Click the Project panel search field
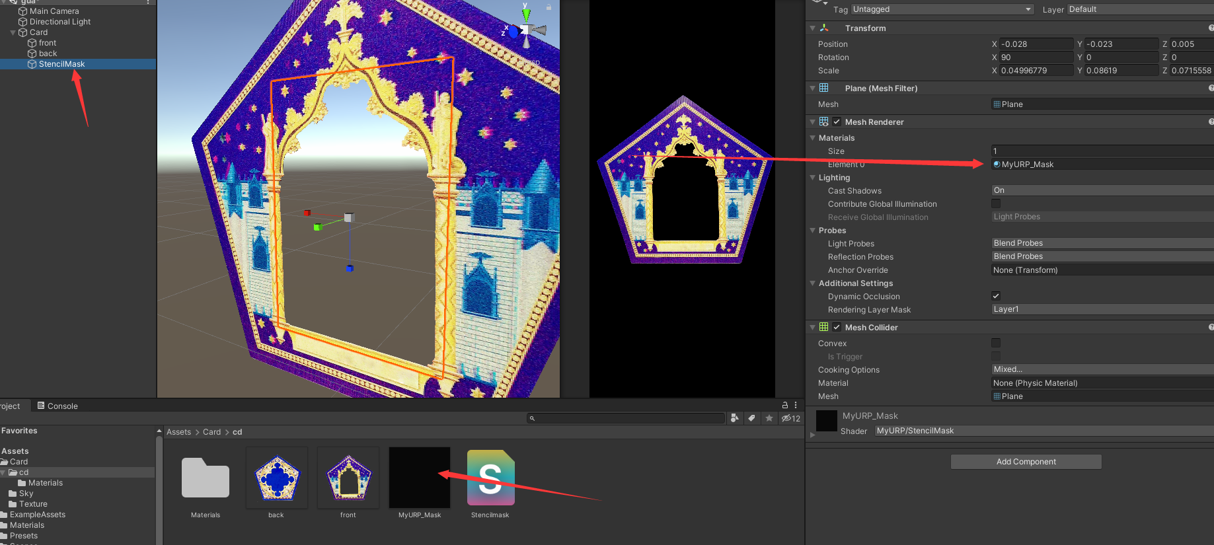The image size is (1214, 545). pyautogui.click(x=626, y=418)
